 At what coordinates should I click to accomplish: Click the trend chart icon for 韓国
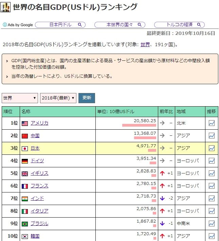tap(212, 236)
